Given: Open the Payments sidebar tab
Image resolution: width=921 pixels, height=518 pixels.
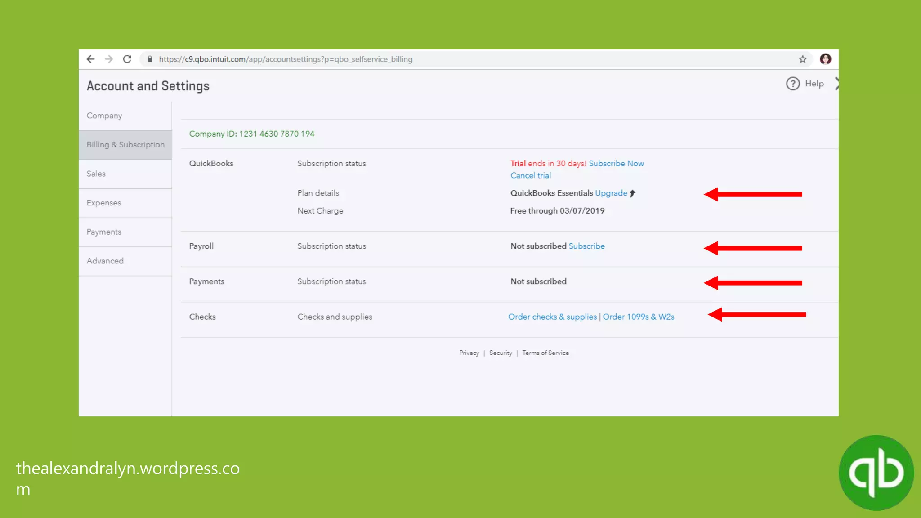Looking at the screenshot, I should coord(104,232).
